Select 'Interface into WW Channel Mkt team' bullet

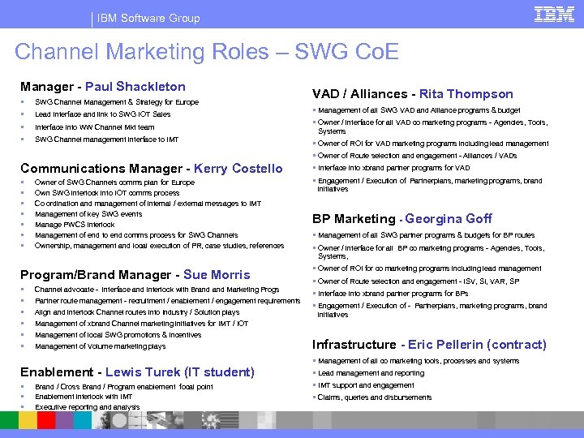(95, 127)
